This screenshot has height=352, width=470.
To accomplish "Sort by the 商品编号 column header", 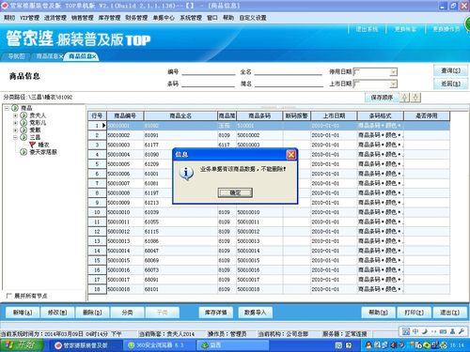I will tap(125, 115).
